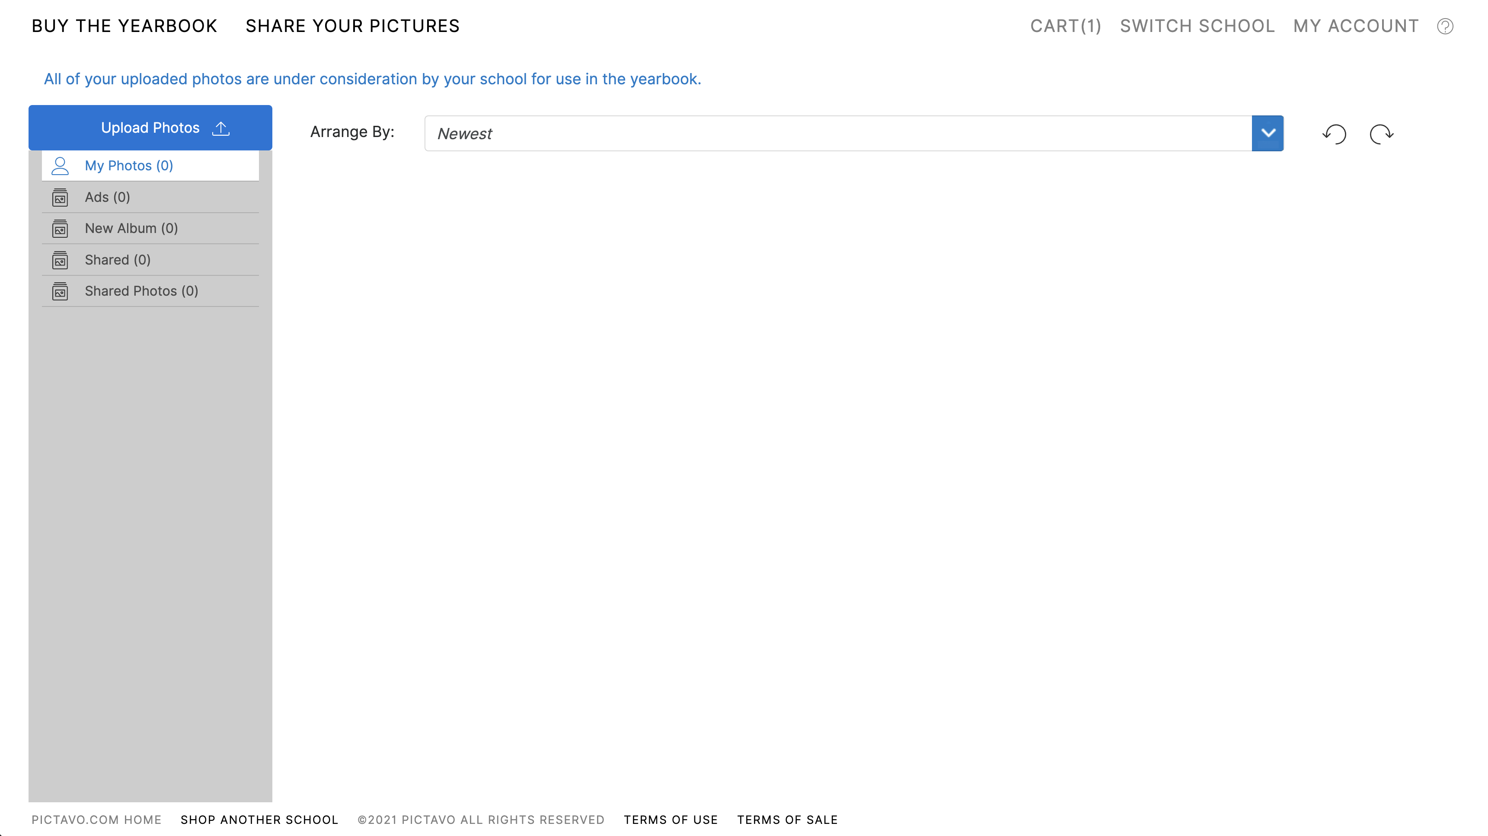Image resolution: width=1488 pixels, height=836 pixels.
Task: Click the uploaded photos consideration notice text
Action: point(373,79)
